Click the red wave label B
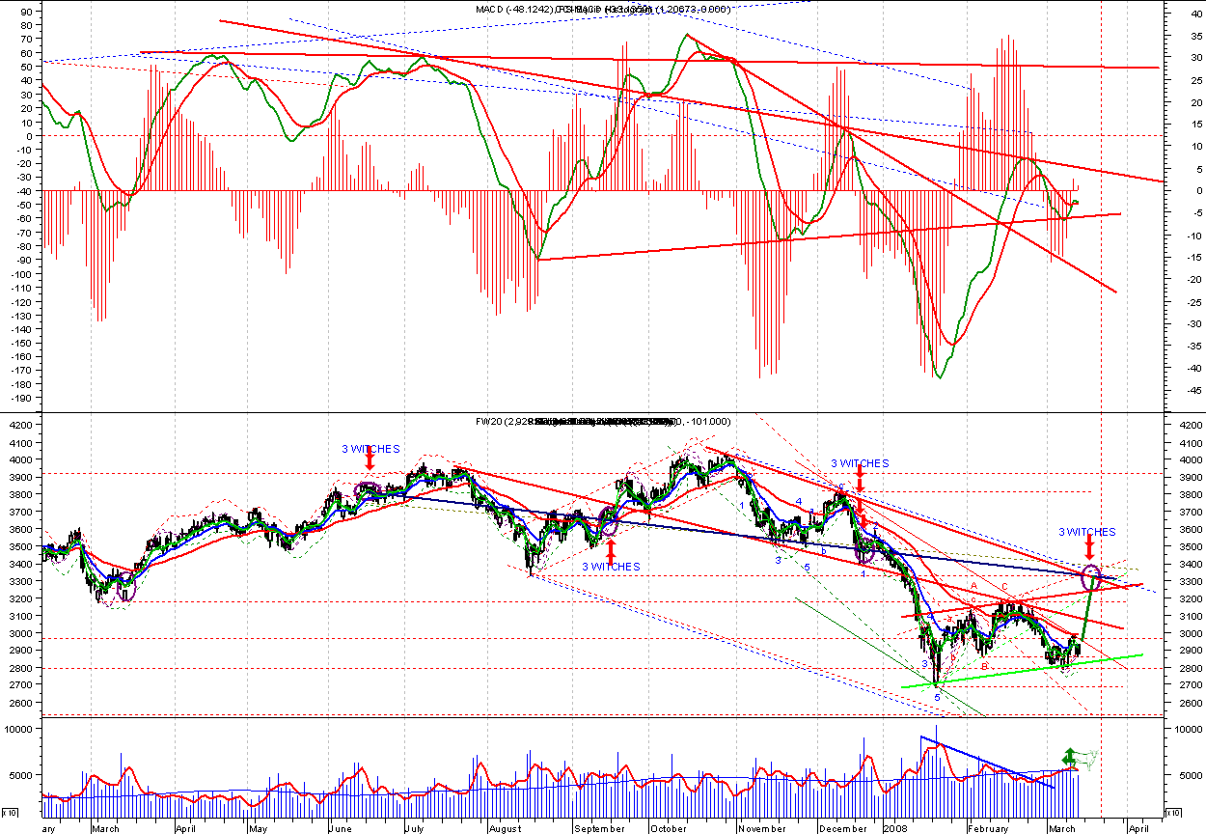The width and height of the screenshot is (1206, 834). pos(984,666)
